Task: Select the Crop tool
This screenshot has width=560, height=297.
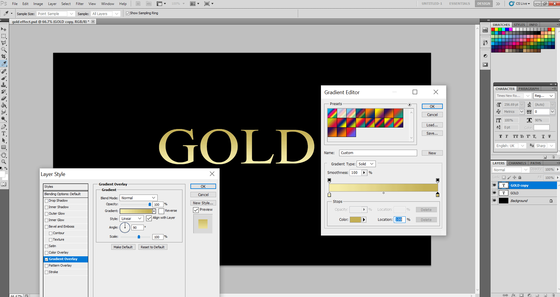Action: coord(4,56)
